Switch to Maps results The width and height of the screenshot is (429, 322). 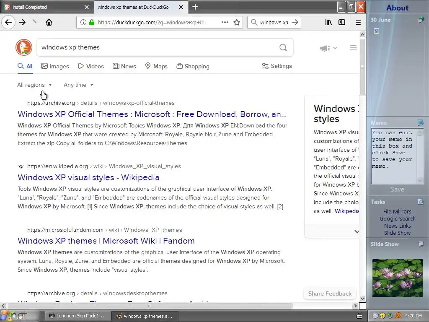click(x=156, y=66)
